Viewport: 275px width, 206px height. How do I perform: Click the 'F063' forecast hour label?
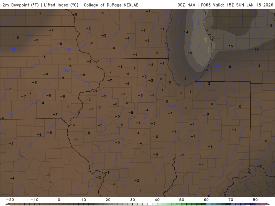tap(206, 5)
